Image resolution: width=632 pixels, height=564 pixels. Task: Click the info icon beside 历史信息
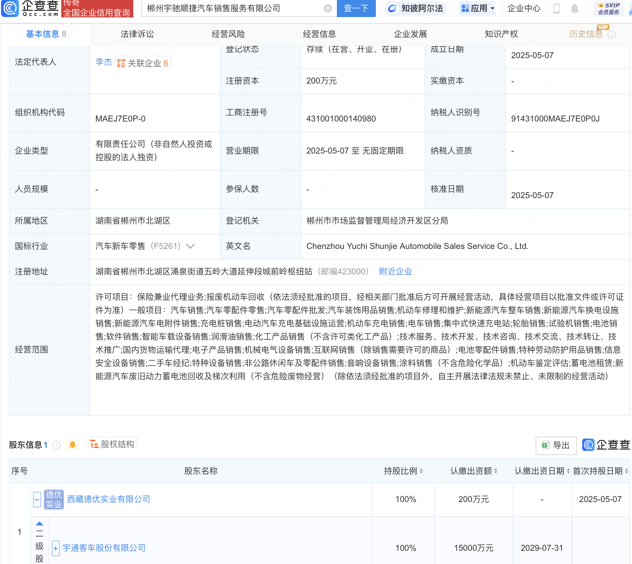click(611, 34)
